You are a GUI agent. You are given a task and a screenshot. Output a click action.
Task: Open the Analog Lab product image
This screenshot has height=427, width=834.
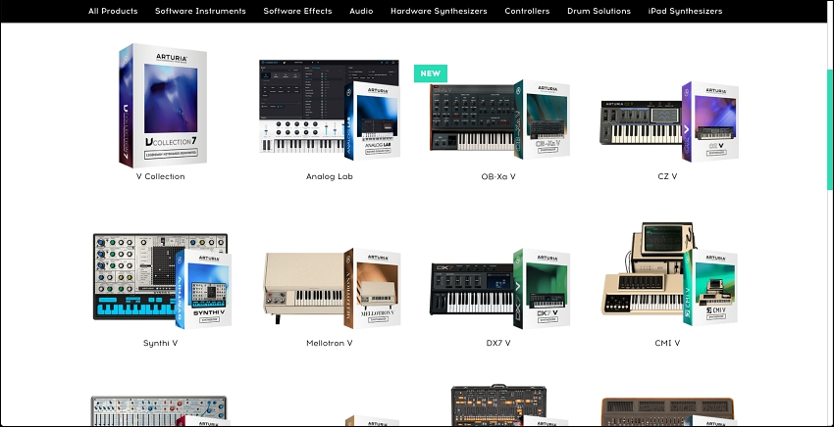[330, 110]
